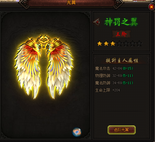Screen dimensions: 155x142
Task: Click the fifth empty star
Action: click(126, 44)
